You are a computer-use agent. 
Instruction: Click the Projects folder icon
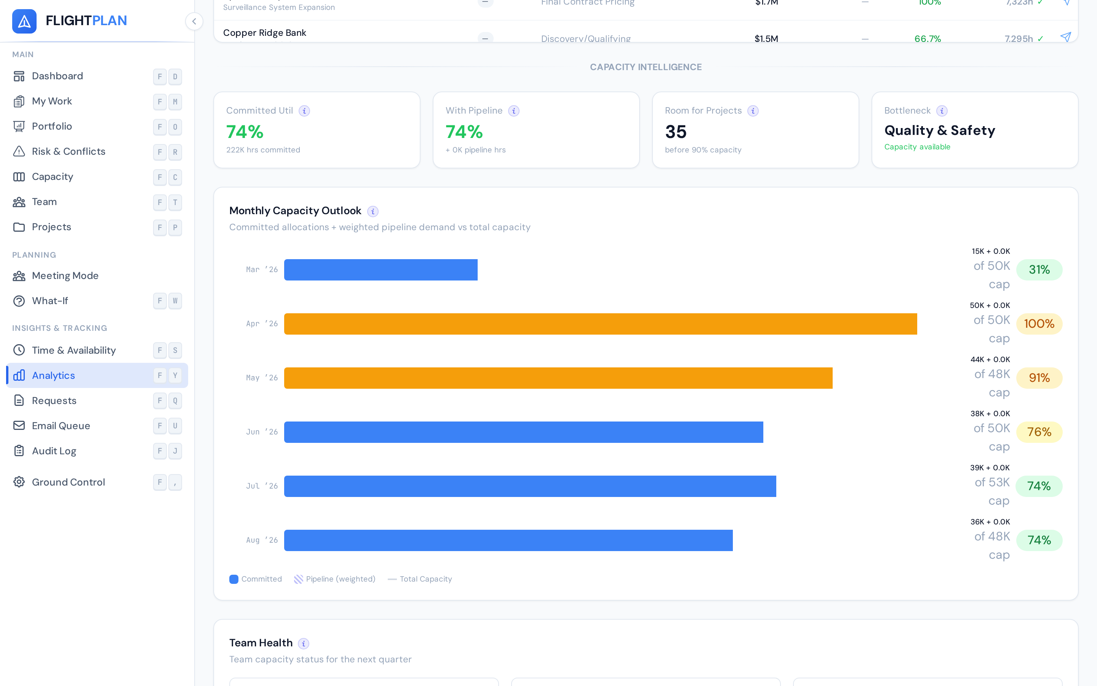point(19,227)
